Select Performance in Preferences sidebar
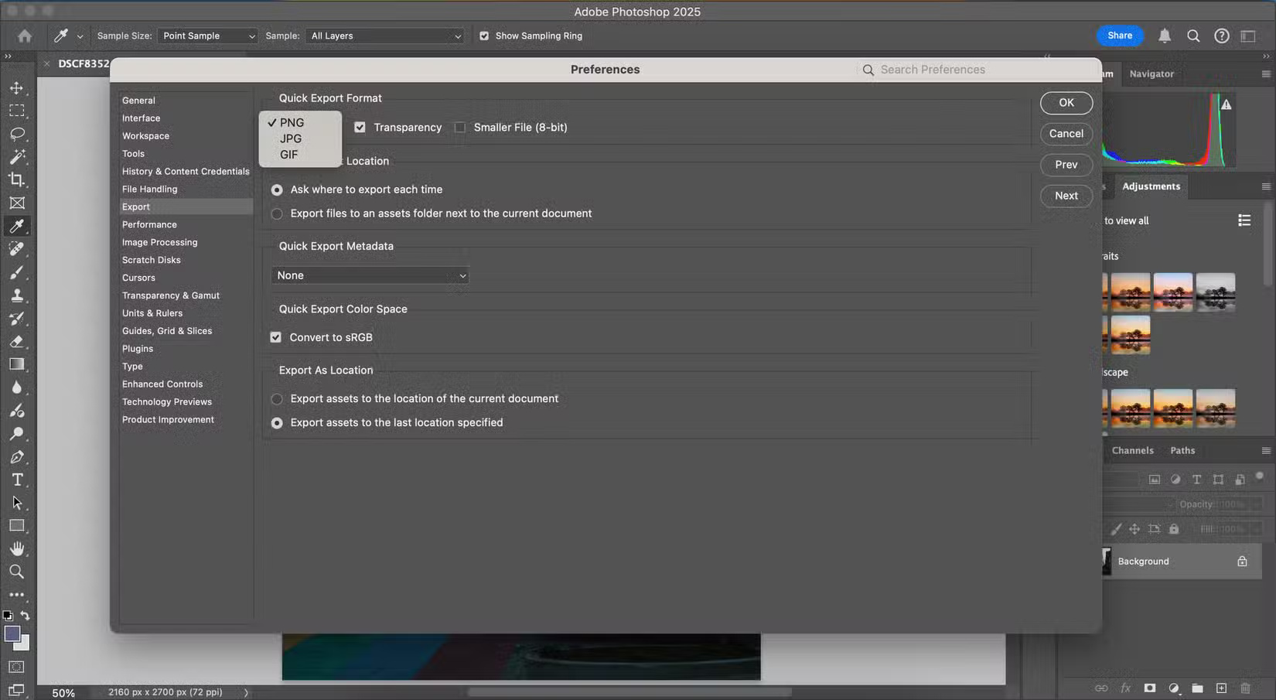 (149, 224)
